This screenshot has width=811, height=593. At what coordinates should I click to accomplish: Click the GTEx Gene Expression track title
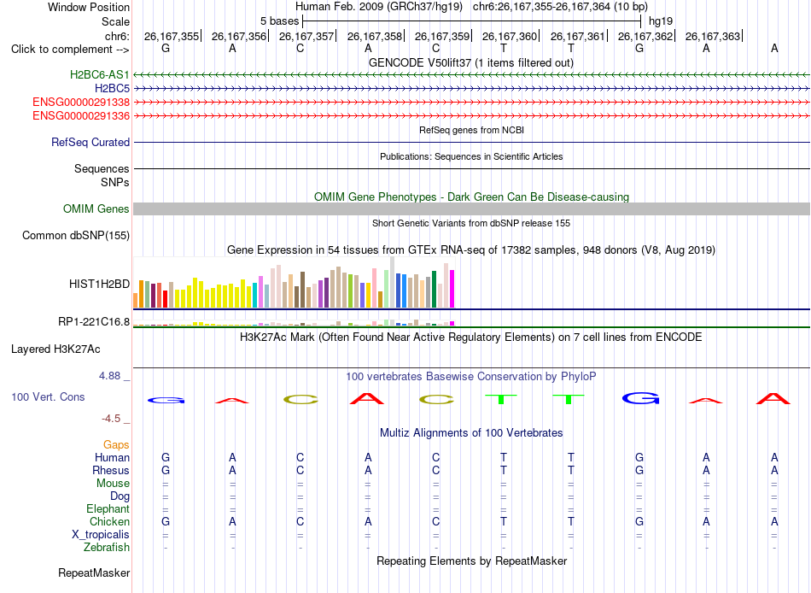471,250
